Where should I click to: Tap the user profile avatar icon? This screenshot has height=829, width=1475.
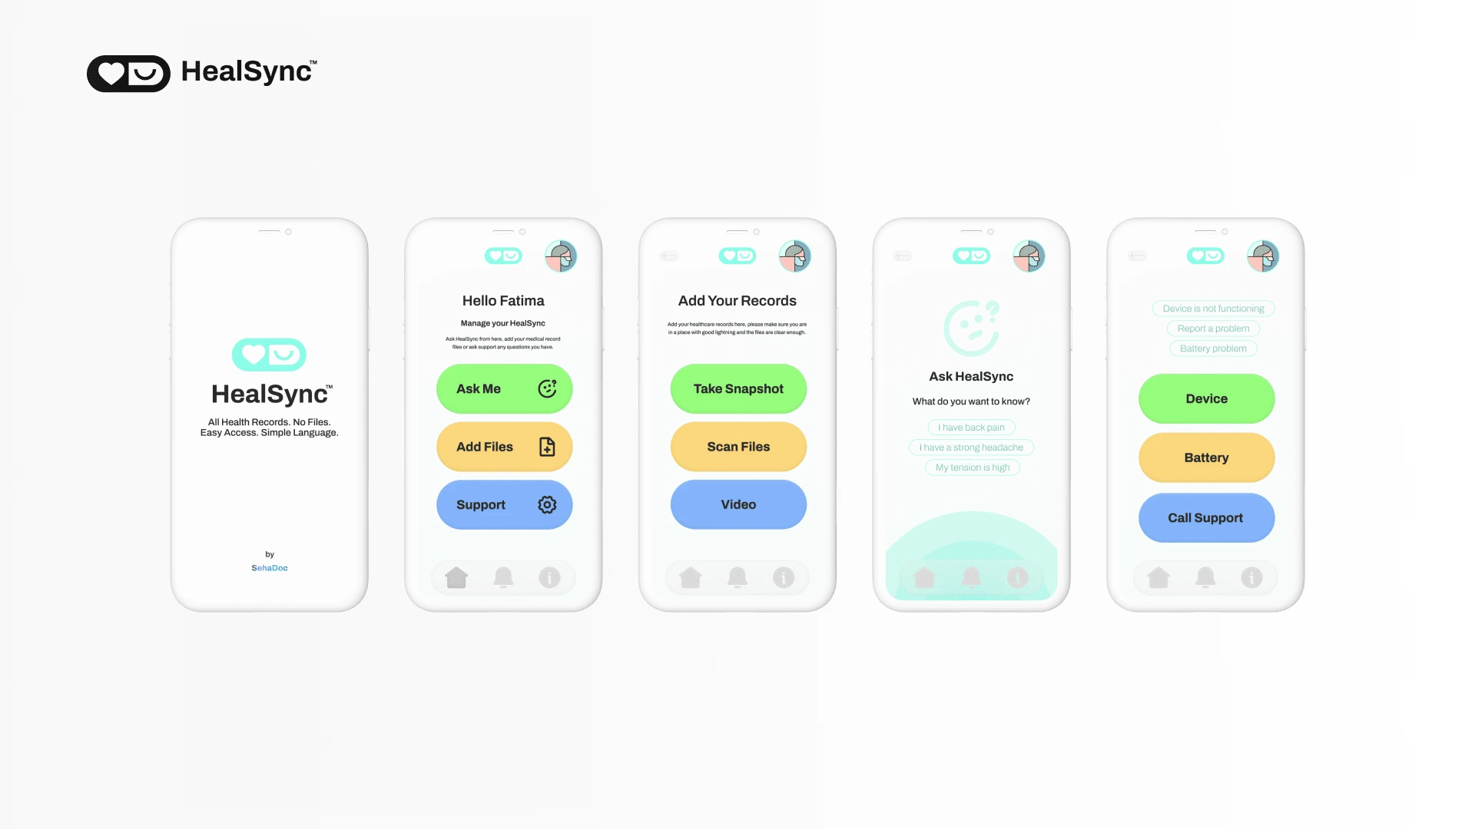click(x=562, y=255)
